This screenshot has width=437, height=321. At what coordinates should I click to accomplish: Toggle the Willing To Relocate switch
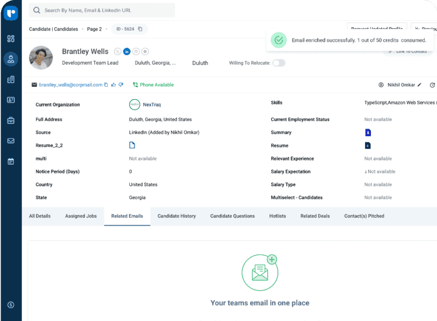point(279,63)
